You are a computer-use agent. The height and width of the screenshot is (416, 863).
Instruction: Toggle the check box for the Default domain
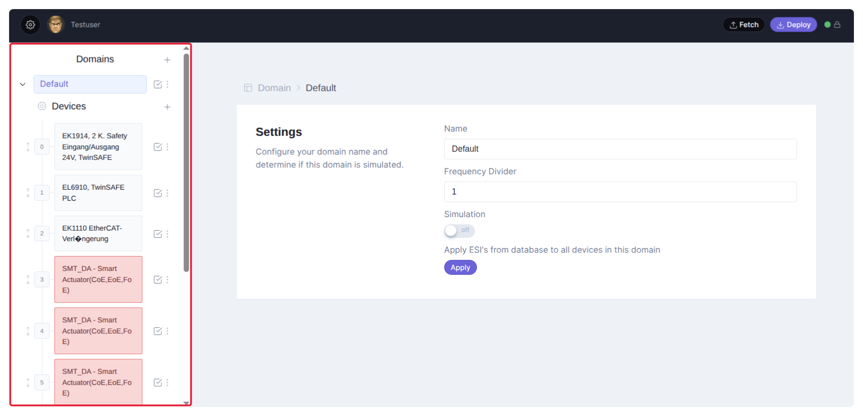158,85
